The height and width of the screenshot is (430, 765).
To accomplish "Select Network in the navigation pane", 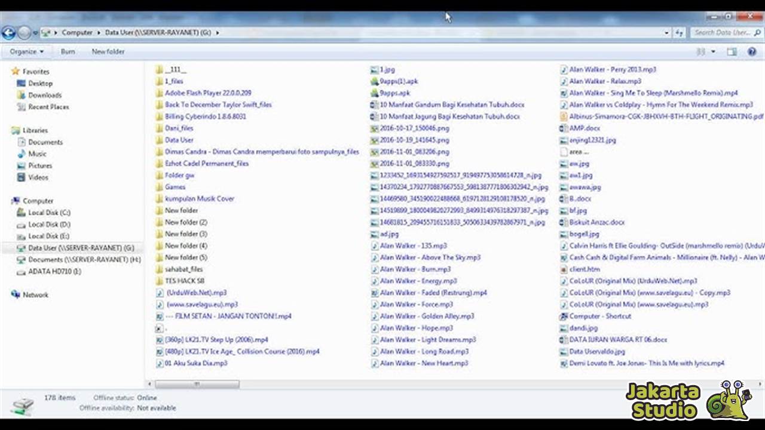I will coord(35,295).
